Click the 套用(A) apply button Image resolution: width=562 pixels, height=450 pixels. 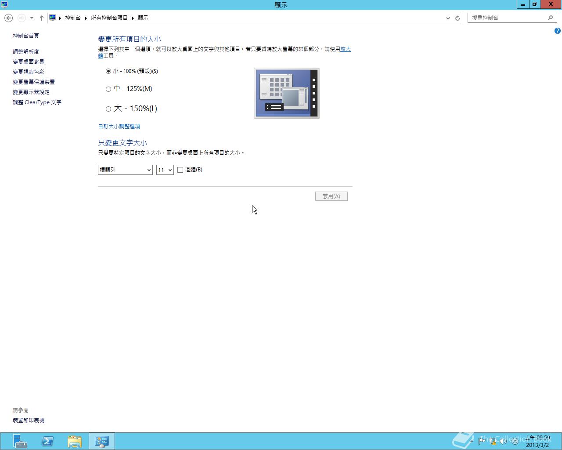[331, 196]
